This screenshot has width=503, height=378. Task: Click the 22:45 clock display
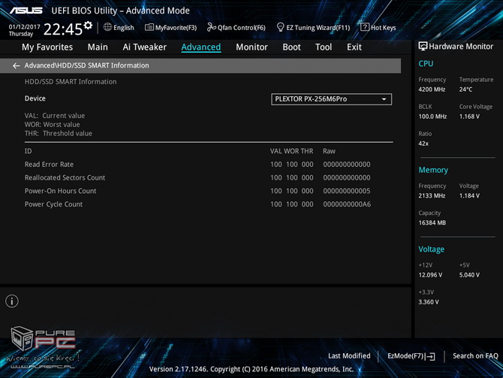[x=63, y=29]
